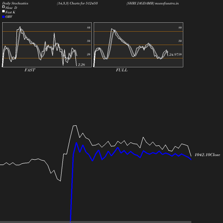Select the 'Daily Stochastics' title text

pyautogui.click(x=15, y=4)
